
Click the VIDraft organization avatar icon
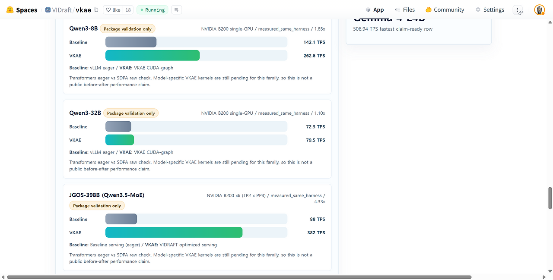click(48, 10)
